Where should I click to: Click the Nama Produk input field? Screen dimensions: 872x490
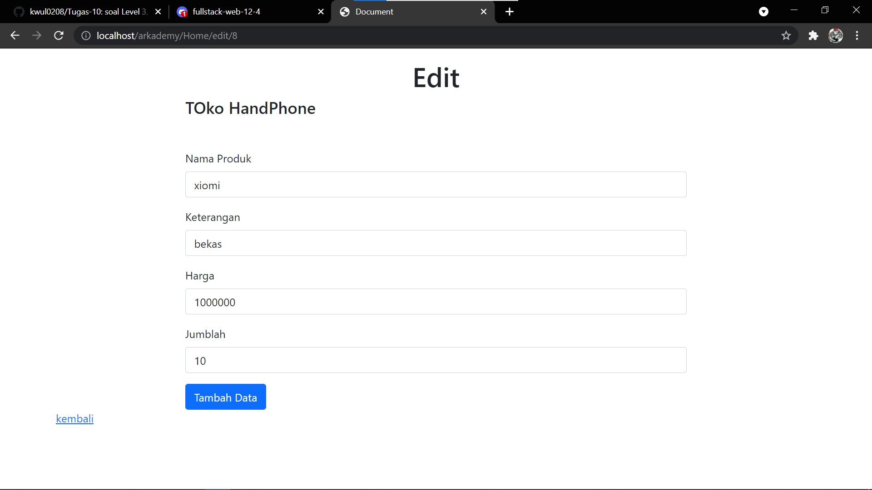coord(436,185)
